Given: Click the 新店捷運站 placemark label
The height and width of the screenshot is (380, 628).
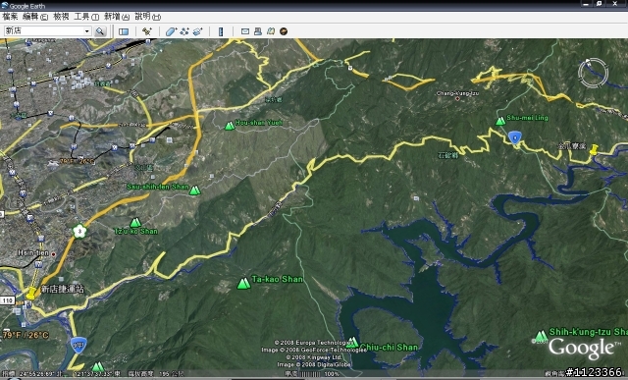Looking at the screenshot, I should pyautogui.click(x=63, y=289).
